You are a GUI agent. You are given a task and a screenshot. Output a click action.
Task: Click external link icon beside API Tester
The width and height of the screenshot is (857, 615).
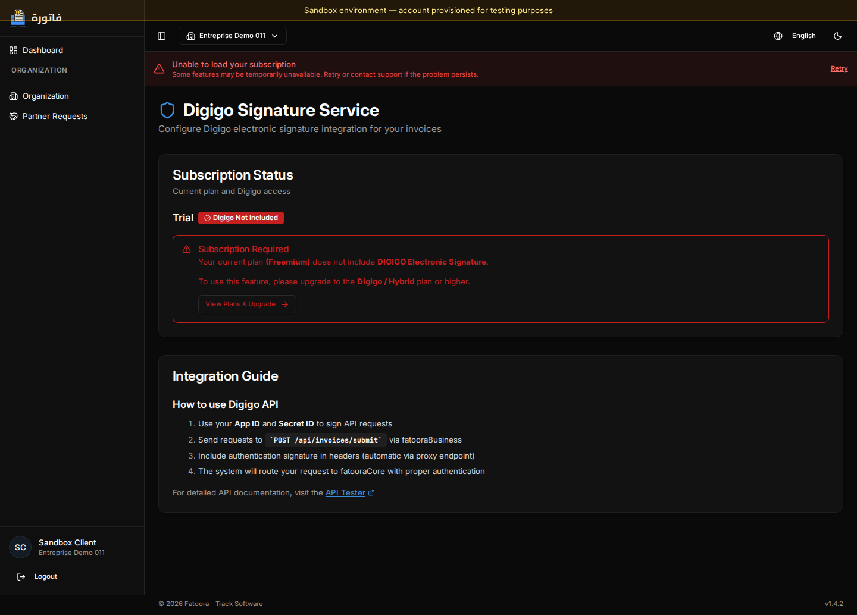click(371, 493)
